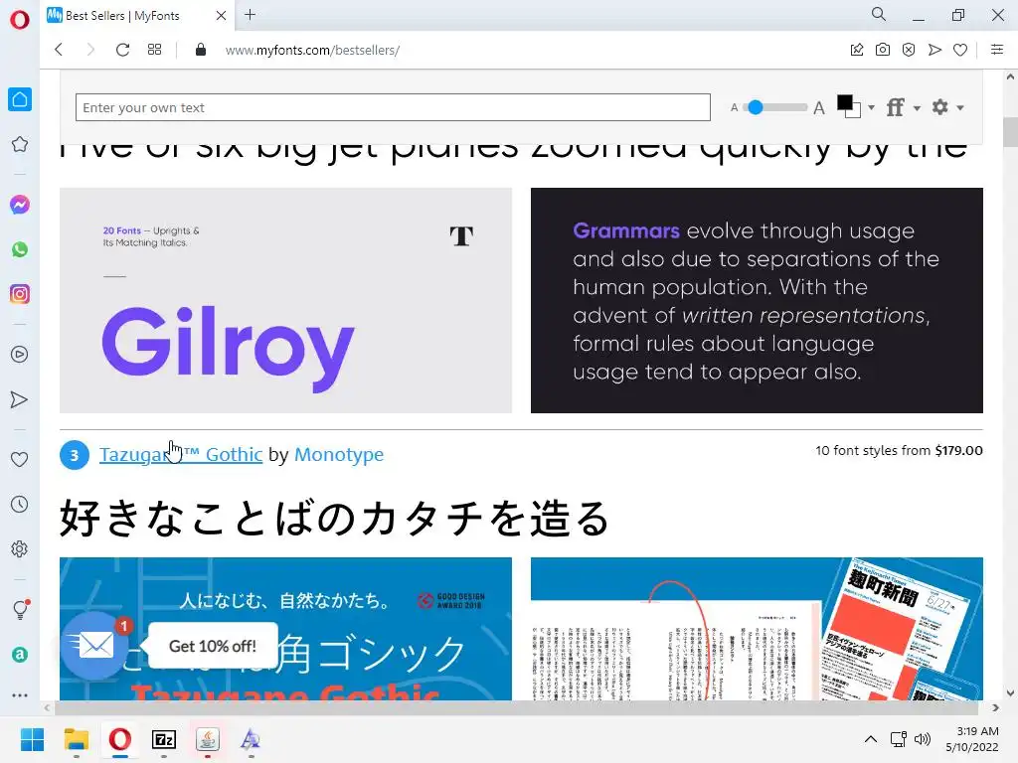Open History clock in the sidebar

(x=20, y=504)
